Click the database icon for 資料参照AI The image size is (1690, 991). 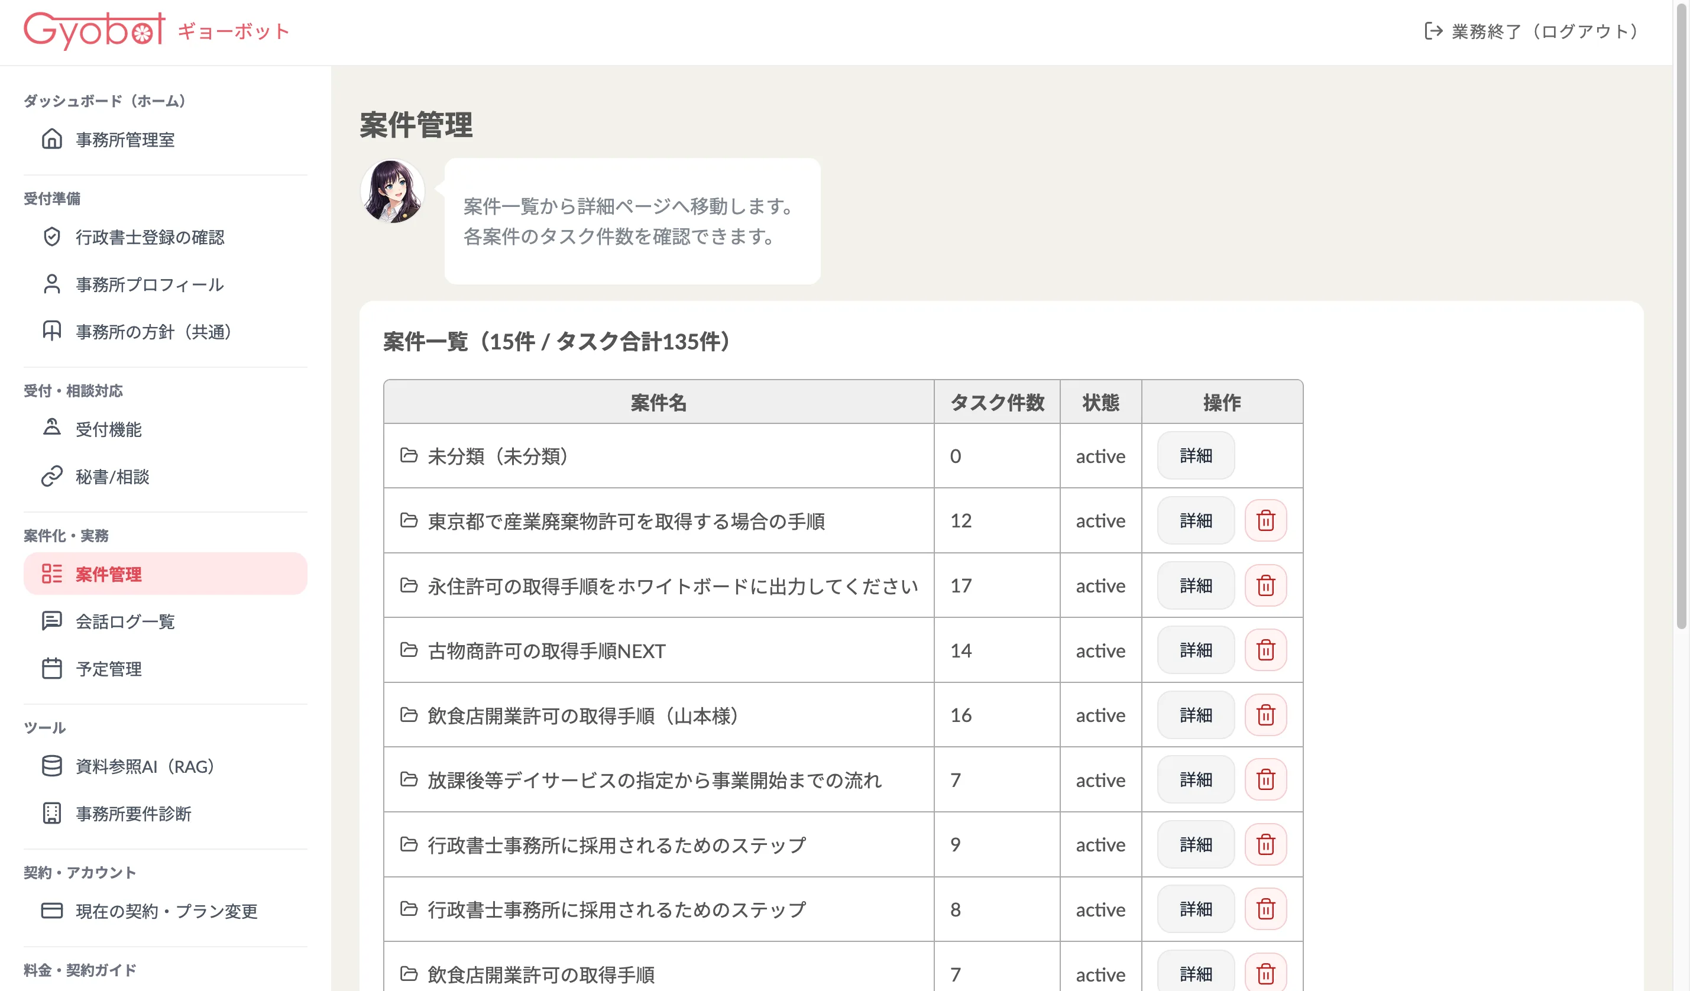[51, 766]
